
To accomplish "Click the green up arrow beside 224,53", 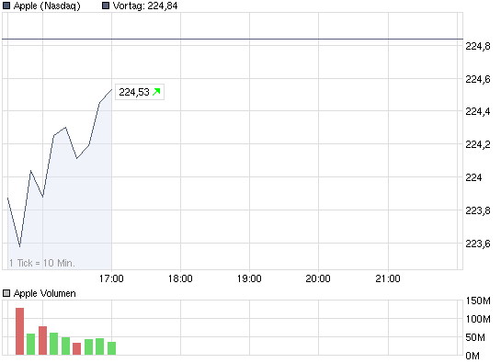I will (x=156, y=92).
